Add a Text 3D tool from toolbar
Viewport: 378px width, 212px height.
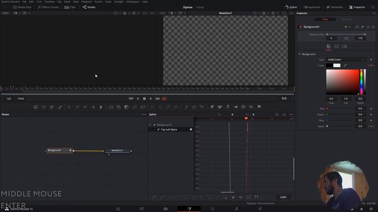[227, 107]
